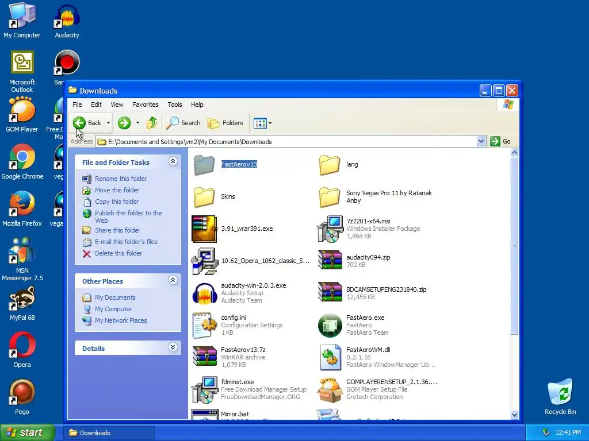Click Copy this folder
589x441 pixels.
pos(116,202)
